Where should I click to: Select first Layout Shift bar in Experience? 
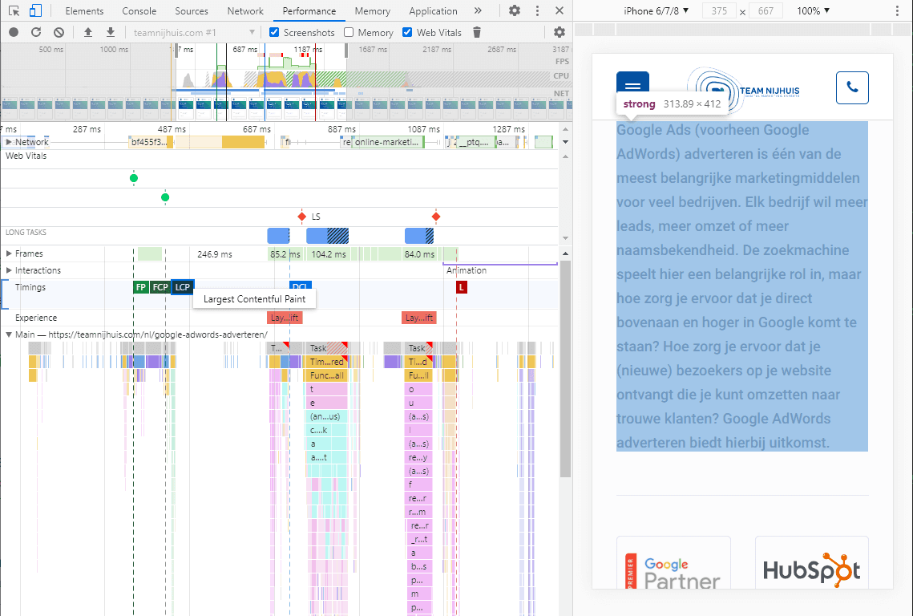285,318
